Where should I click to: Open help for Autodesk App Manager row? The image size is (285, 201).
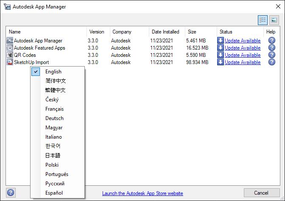point(272,41)
